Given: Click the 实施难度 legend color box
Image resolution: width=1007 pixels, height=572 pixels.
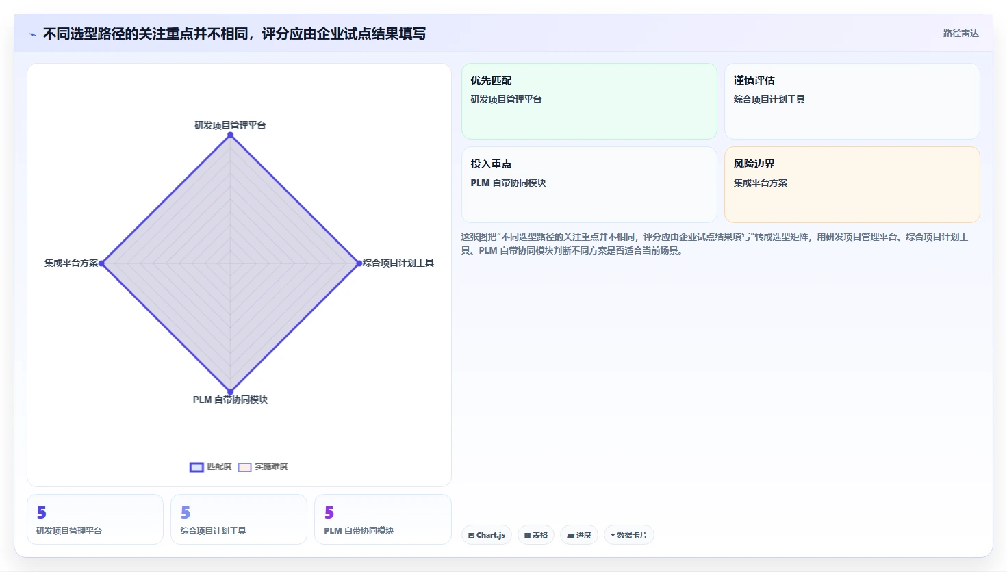Looking at the screenshot, I should pyautogui.click(x=244, y=467).
